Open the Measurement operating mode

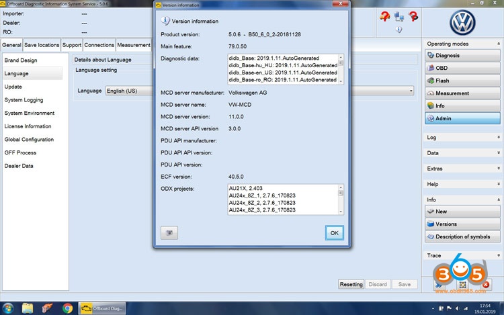[x=462, y=93]
